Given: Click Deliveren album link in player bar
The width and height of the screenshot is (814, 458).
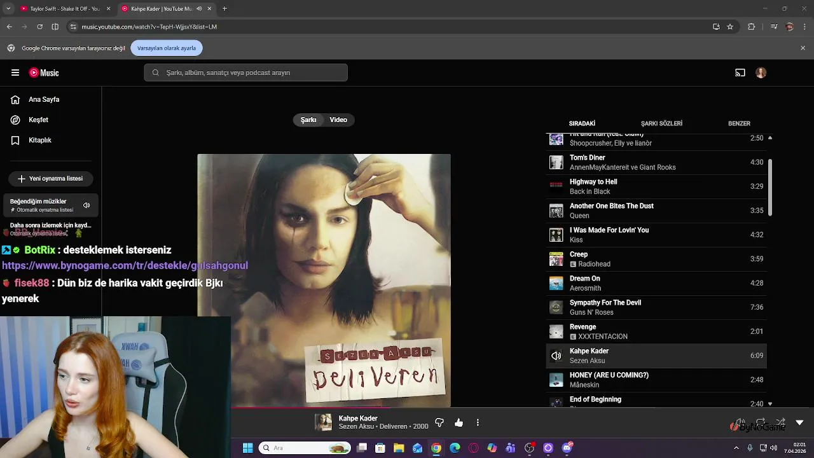Looking at the screenshot, I should coord(394,426).
